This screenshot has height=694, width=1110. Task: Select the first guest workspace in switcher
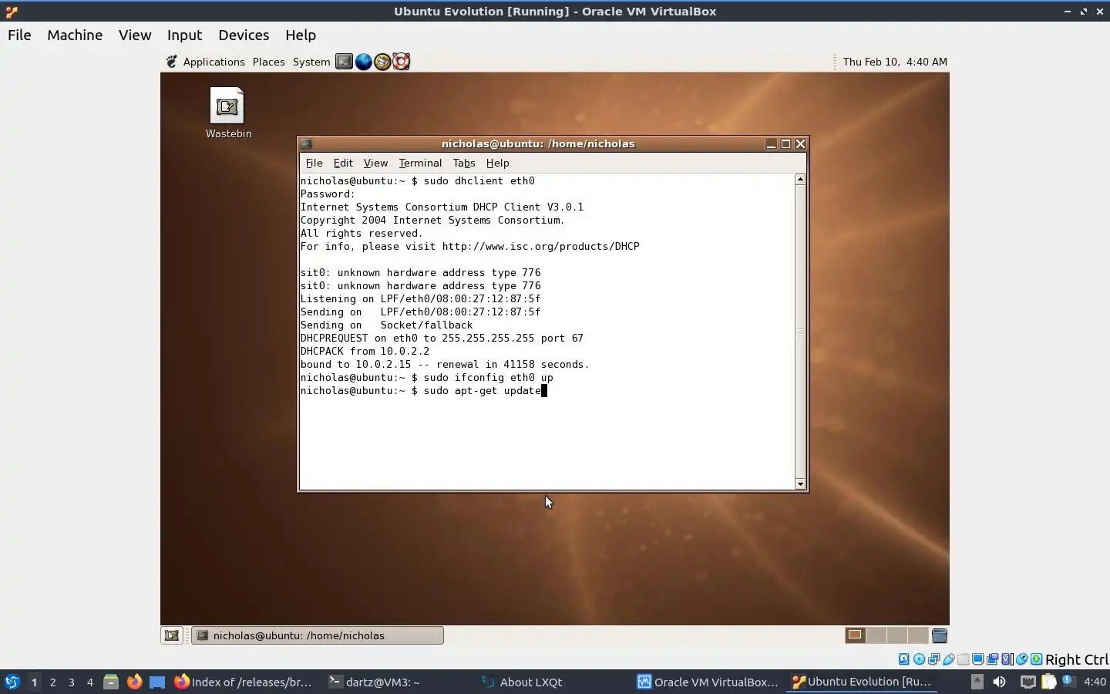click(x=855, y=635)
